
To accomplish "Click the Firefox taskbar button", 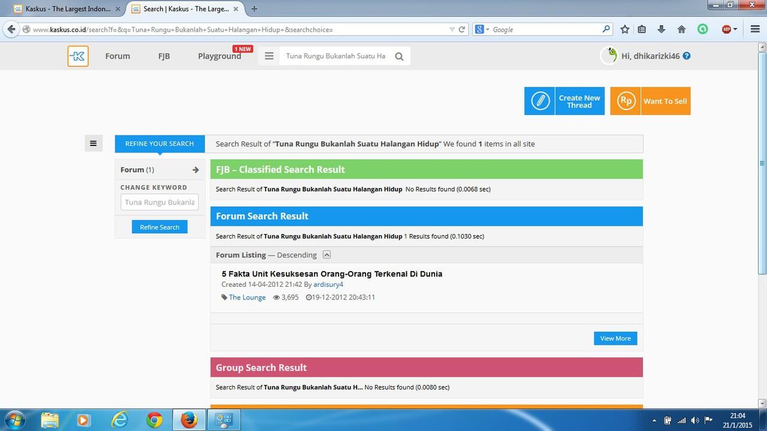I will pyautogui.click(x=189, y=420).
